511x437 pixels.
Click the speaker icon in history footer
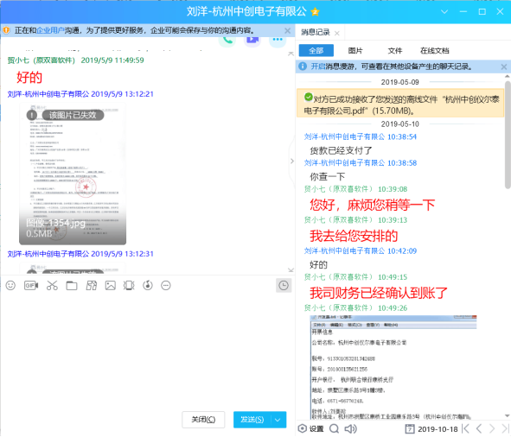click(x=350, y=429)
